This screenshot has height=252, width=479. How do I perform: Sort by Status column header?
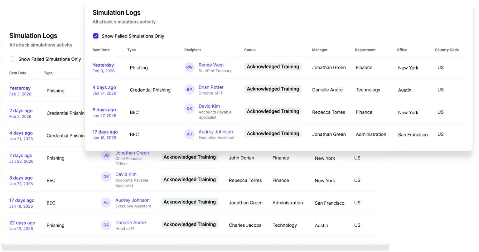click(250, 50)
